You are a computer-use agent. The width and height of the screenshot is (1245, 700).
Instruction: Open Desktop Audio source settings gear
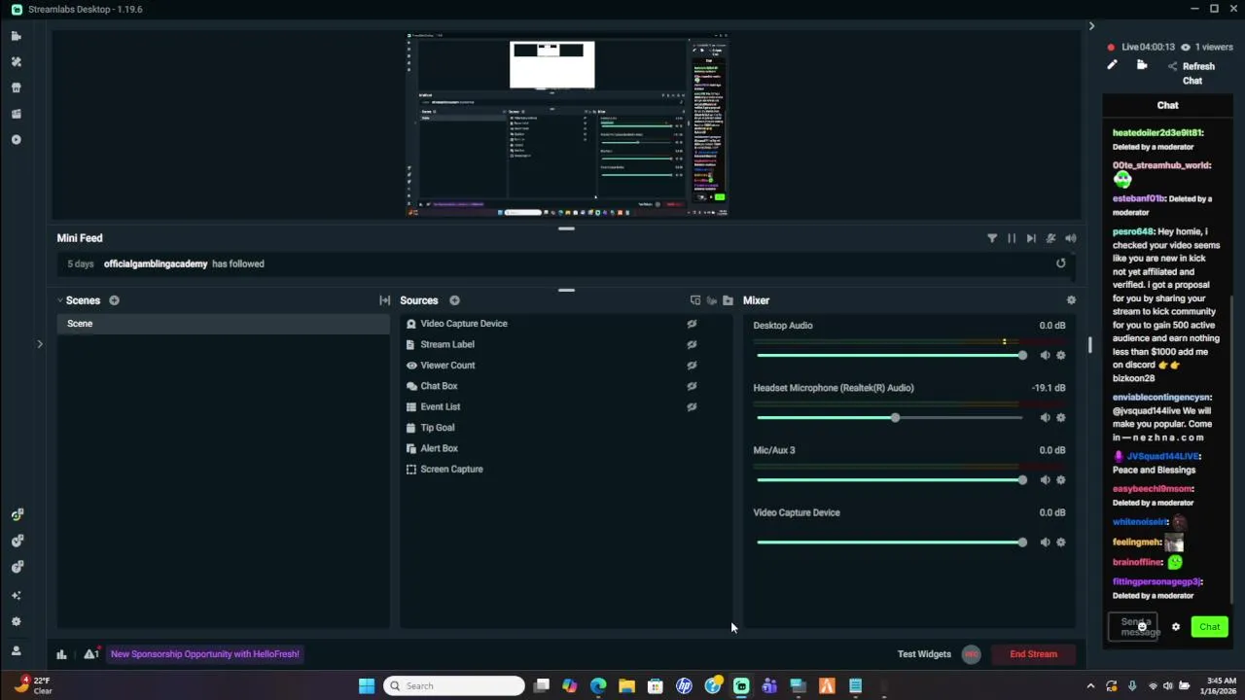[1060, 356]
